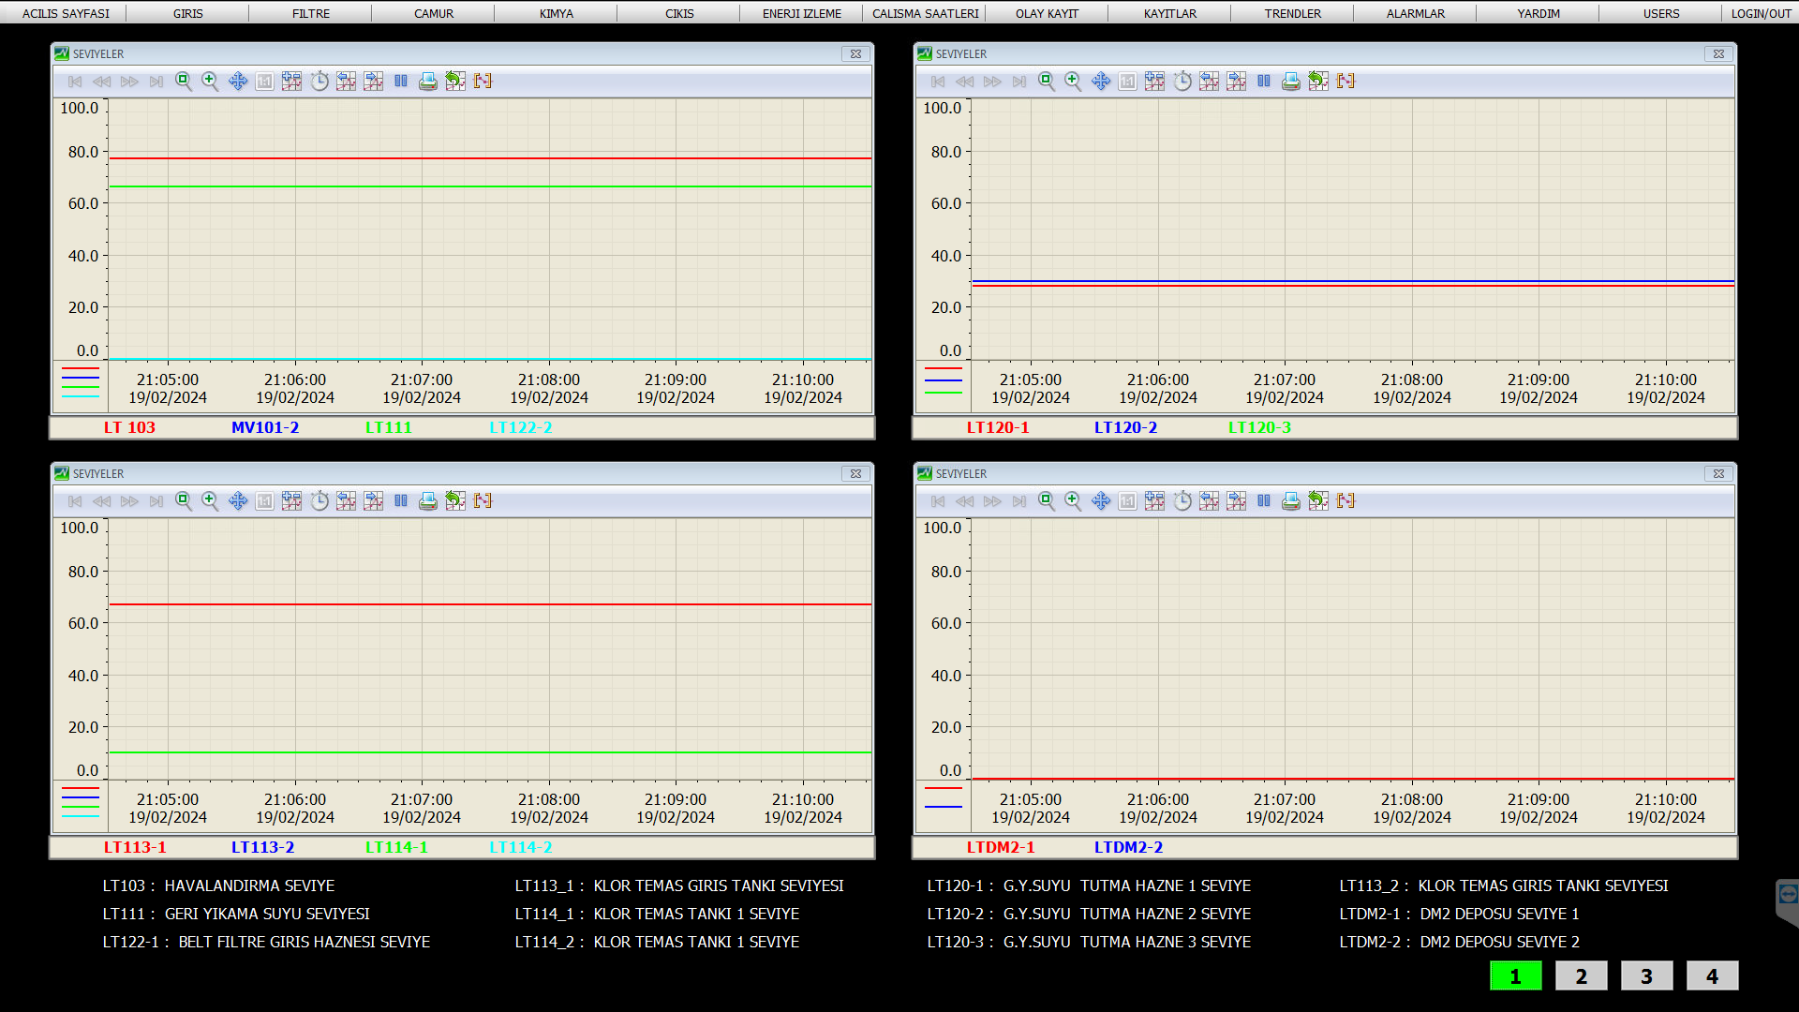This screenshot has width=1799, height=1012.
Task: Pause the top-left LT 103 trend chart
Action: 401,82
